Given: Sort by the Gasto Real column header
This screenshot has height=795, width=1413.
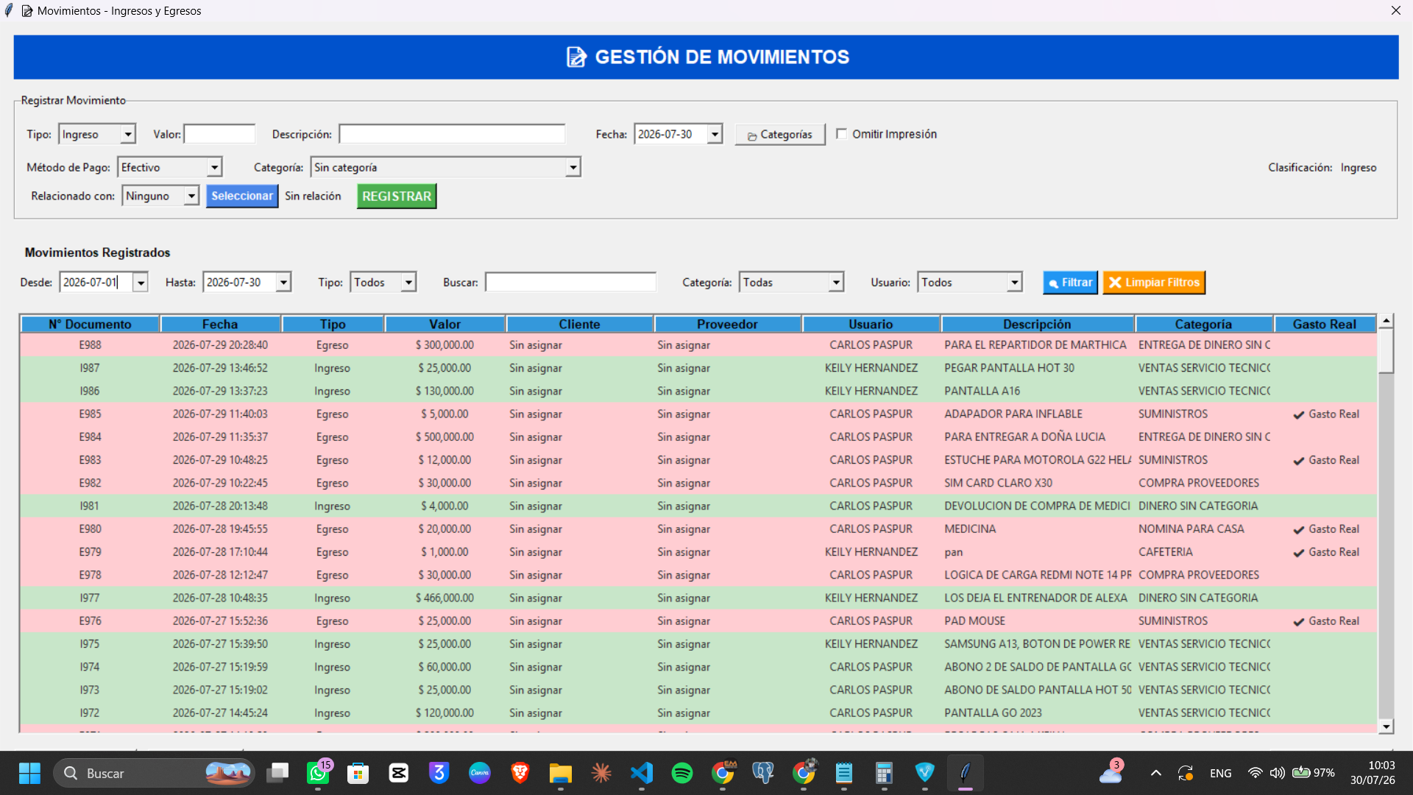Looking at the screenshot, I should click(1325, 325).
